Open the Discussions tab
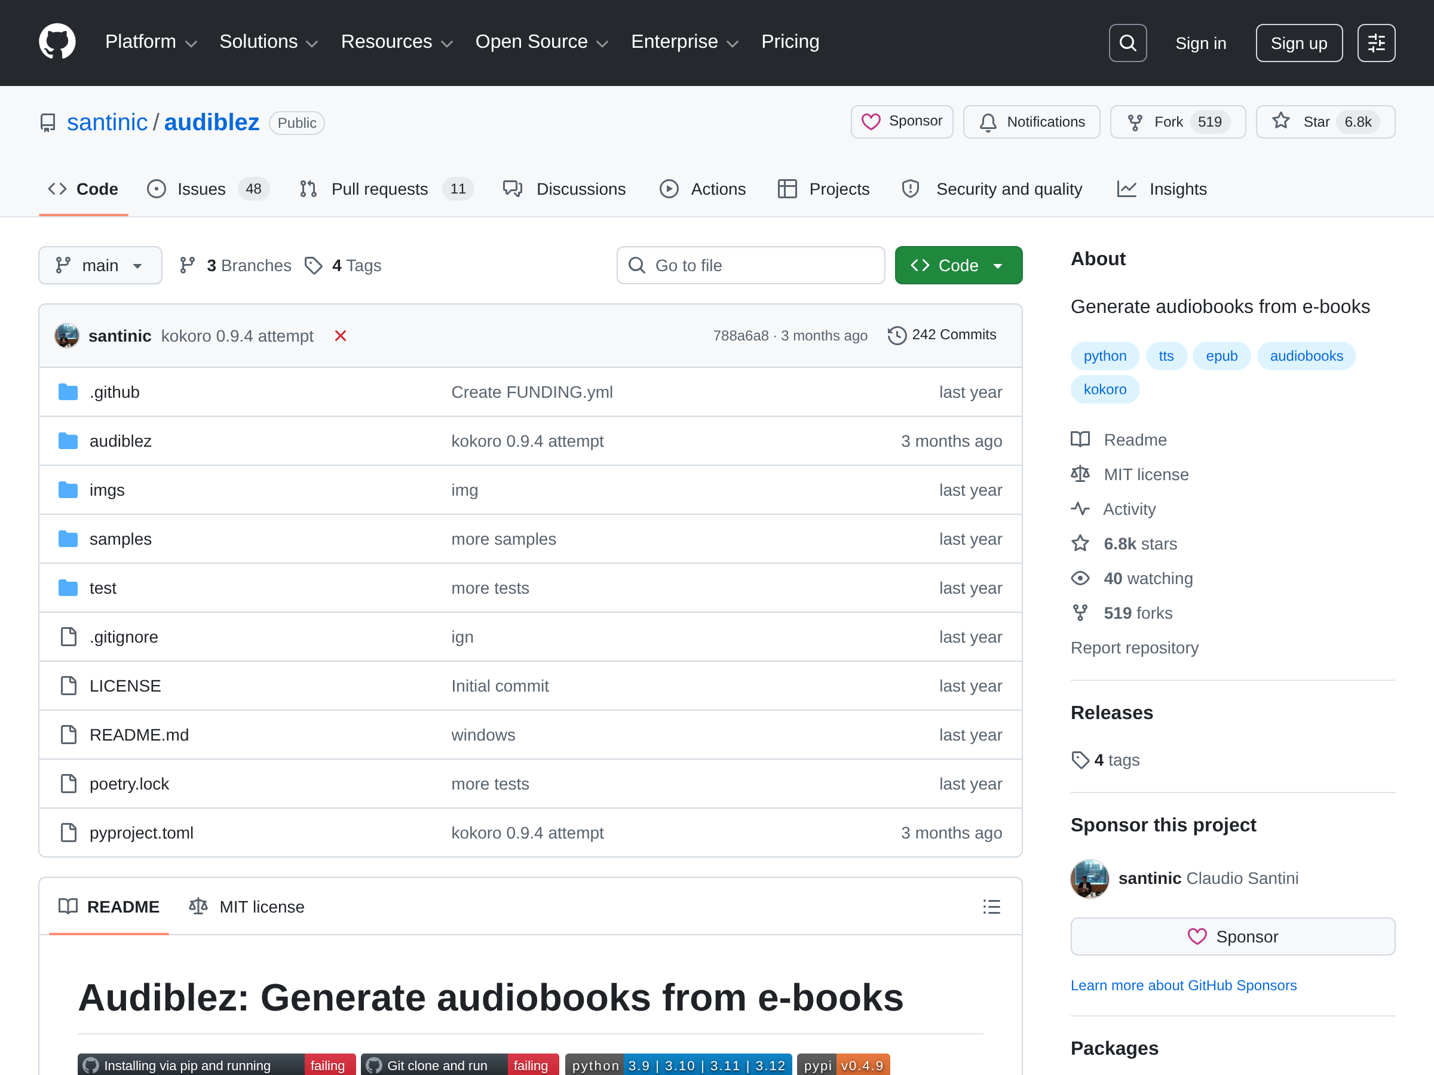The image size is (1434, 1075). [565, 189]
